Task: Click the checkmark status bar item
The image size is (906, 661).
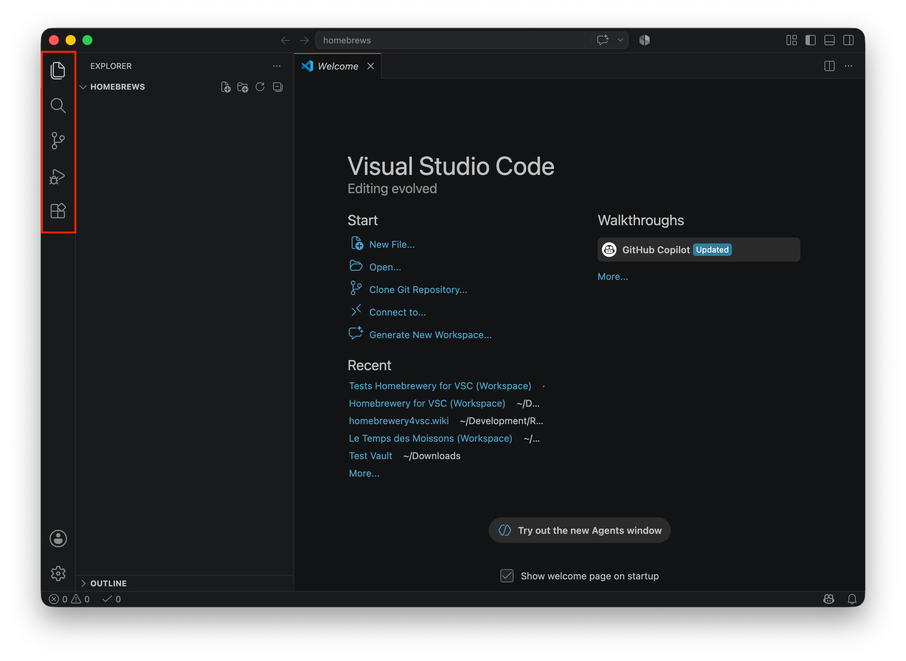Action: pos(111,599)
